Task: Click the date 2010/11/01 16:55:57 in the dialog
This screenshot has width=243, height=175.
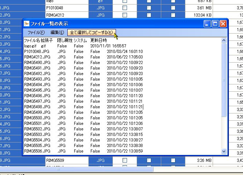Action: 108,46
